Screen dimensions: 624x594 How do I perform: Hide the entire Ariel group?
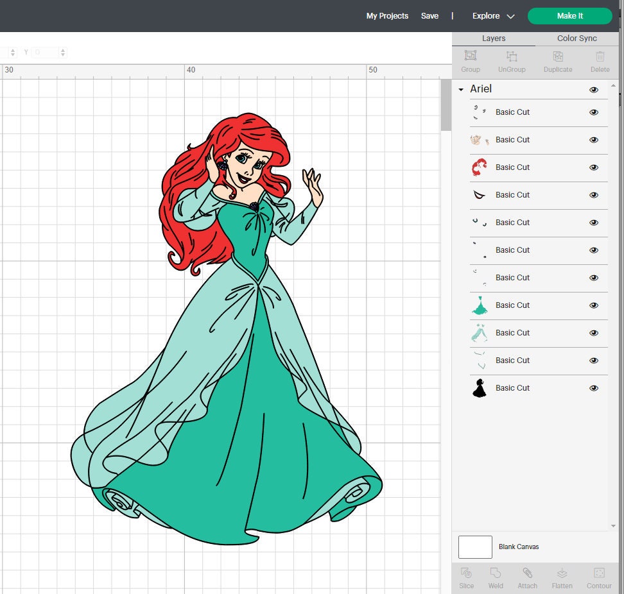pos(593,90)
